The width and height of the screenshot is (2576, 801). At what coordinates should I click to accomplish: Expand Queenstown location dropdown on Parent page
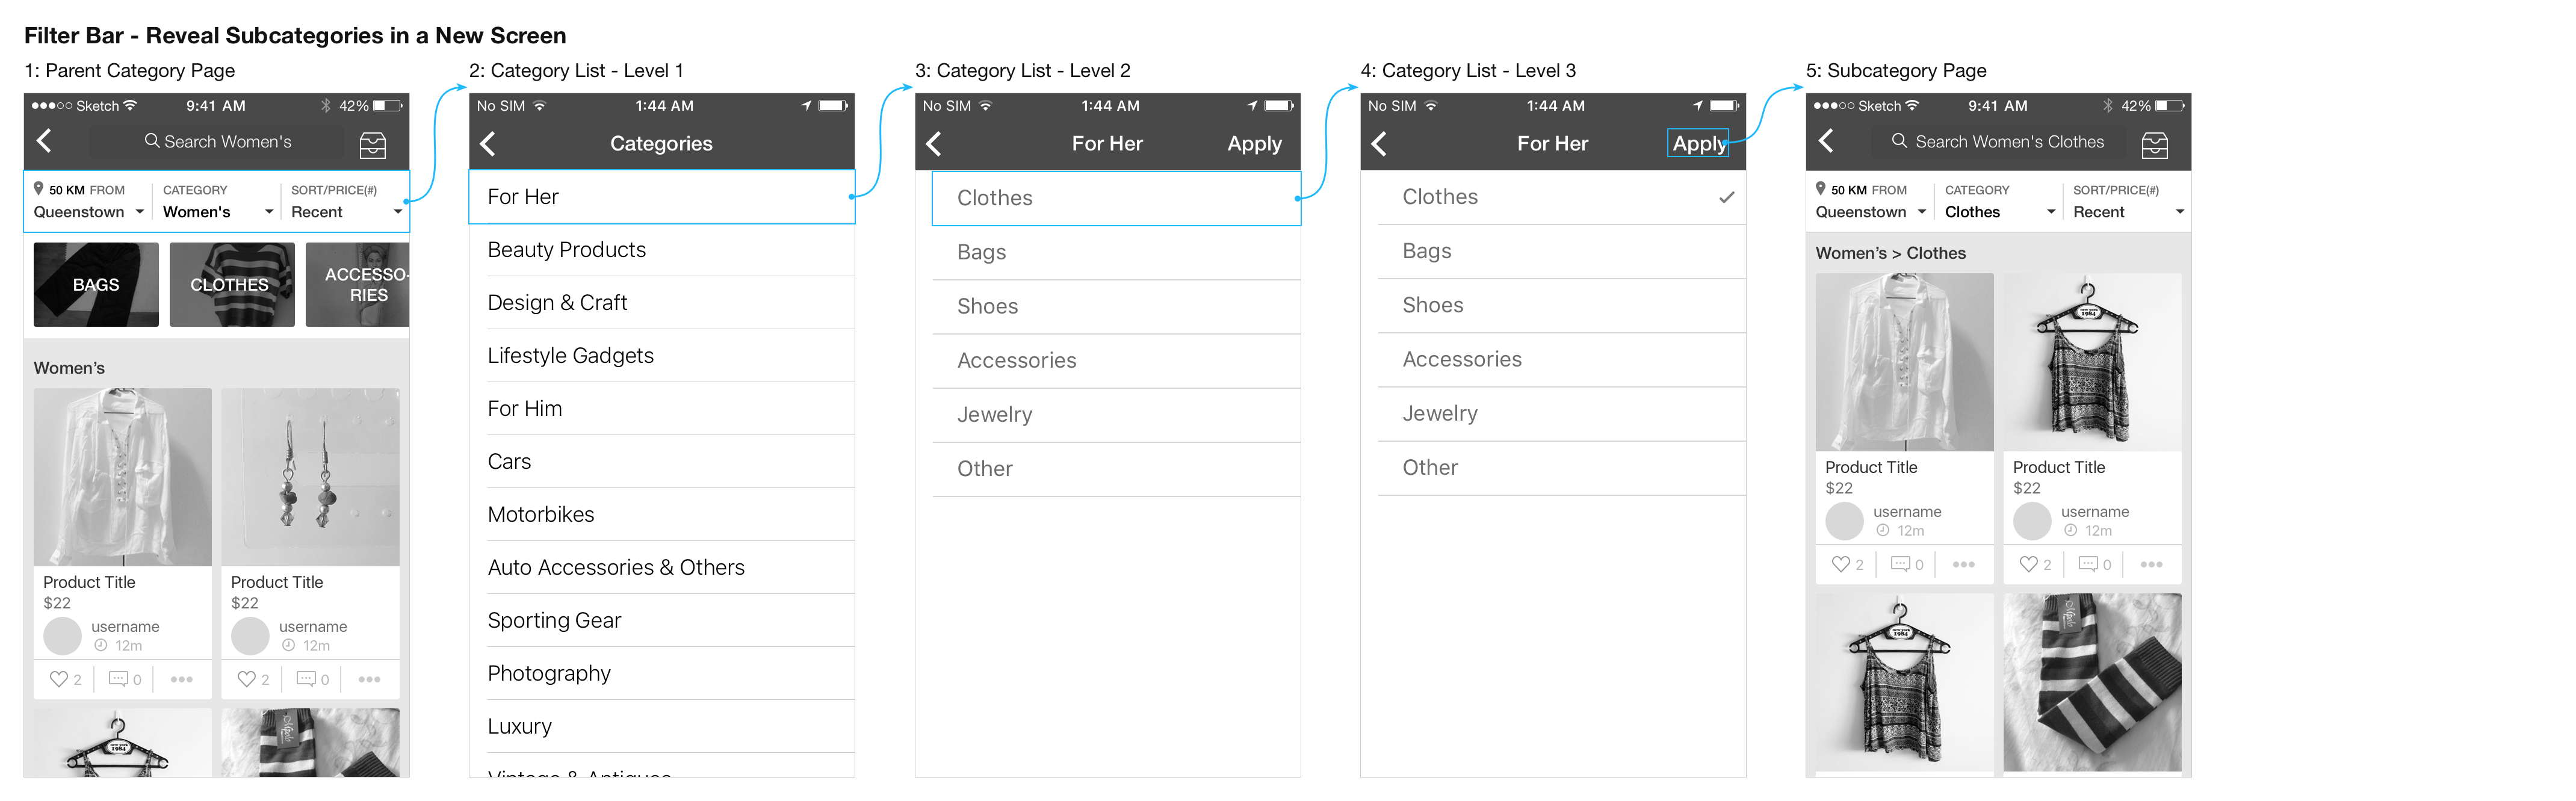(89, 202)
